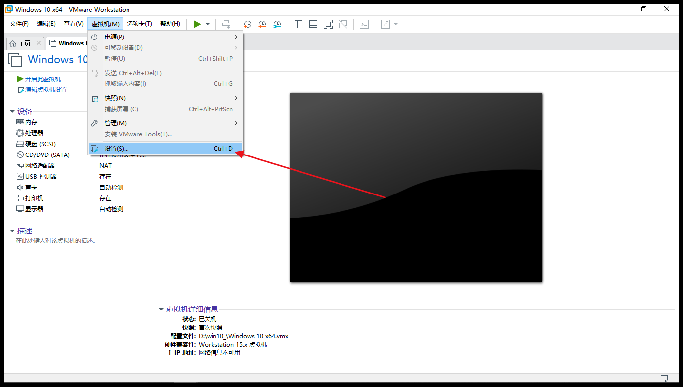Image resolution: width=683 pixels, height=387 pixels.
Task: Select the 打印机 device row
Action: click(30, 198)
